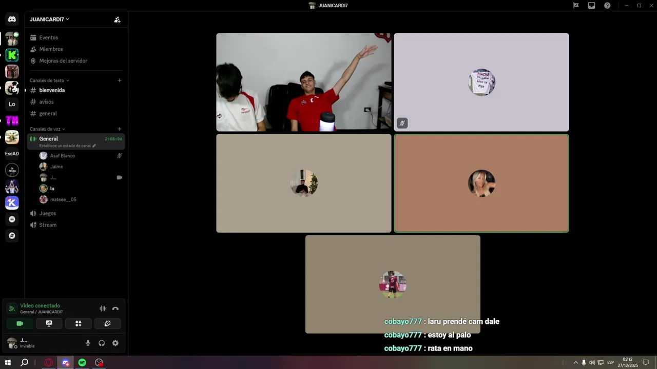The width and height of the screenshot is (657, 369).
Task: Open the activities launcher button
Action: coord(79,323)
